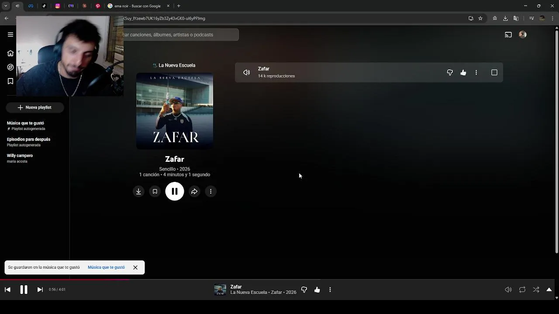
Task: Open the YouTube Music account avatar
Action: pyautogui.click(x=523, y=34)
